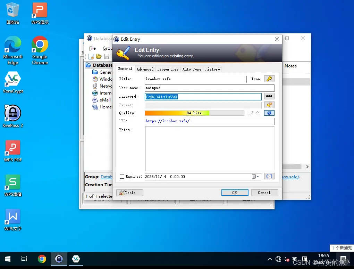Open the Windows Start menu

coord(8,259)
